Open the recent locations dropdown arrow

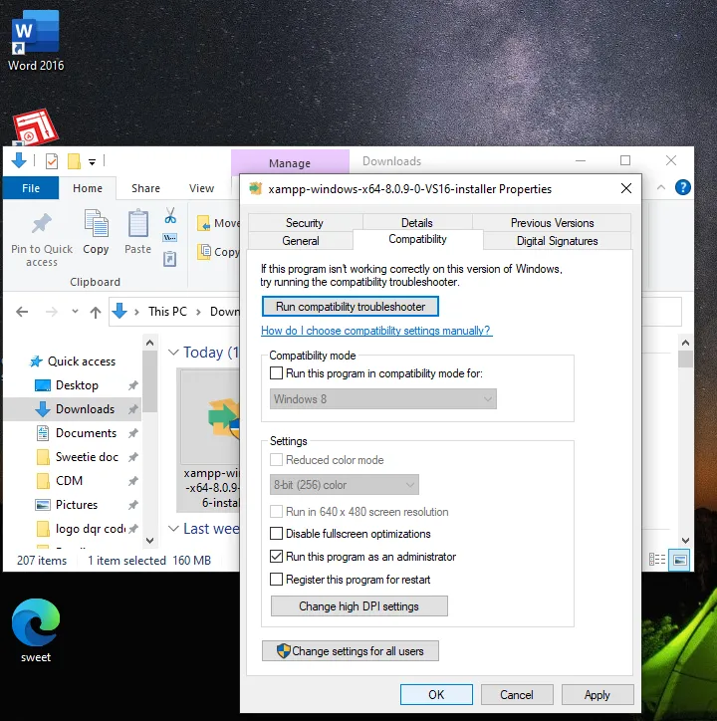pos(75,312)
